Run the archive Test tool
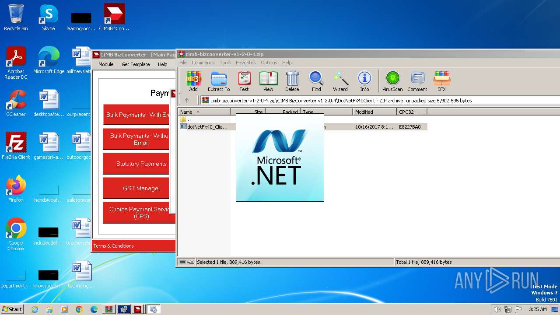The height and width of the screenshot is (315, 560). point(244,81)
